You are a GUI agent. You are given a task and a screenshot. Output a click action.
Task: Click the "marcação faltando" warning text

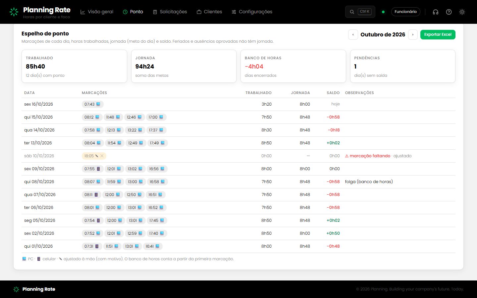pos(370,156)
